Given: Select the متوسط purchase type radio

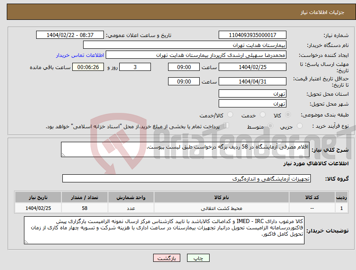Looking at the screenshot, I should point(271,126).
